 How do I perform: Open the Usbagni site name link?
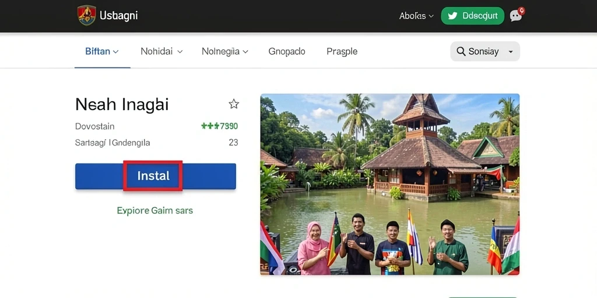tap(118, 16)
